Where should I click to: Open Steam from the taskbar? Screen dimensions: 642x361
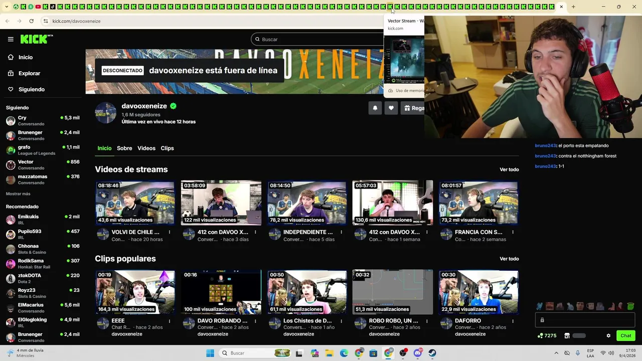(x=432, y=353)
